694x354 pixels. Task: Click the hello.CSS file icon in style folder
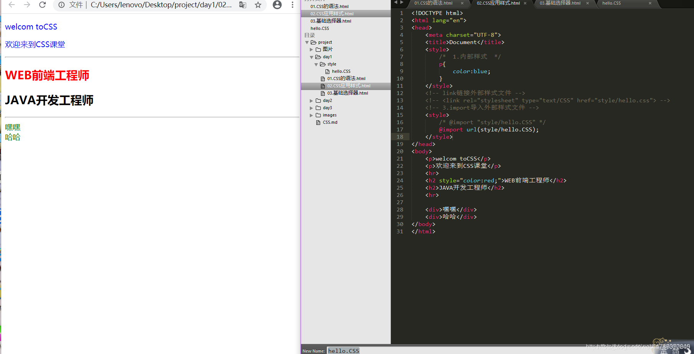(327, 72)
